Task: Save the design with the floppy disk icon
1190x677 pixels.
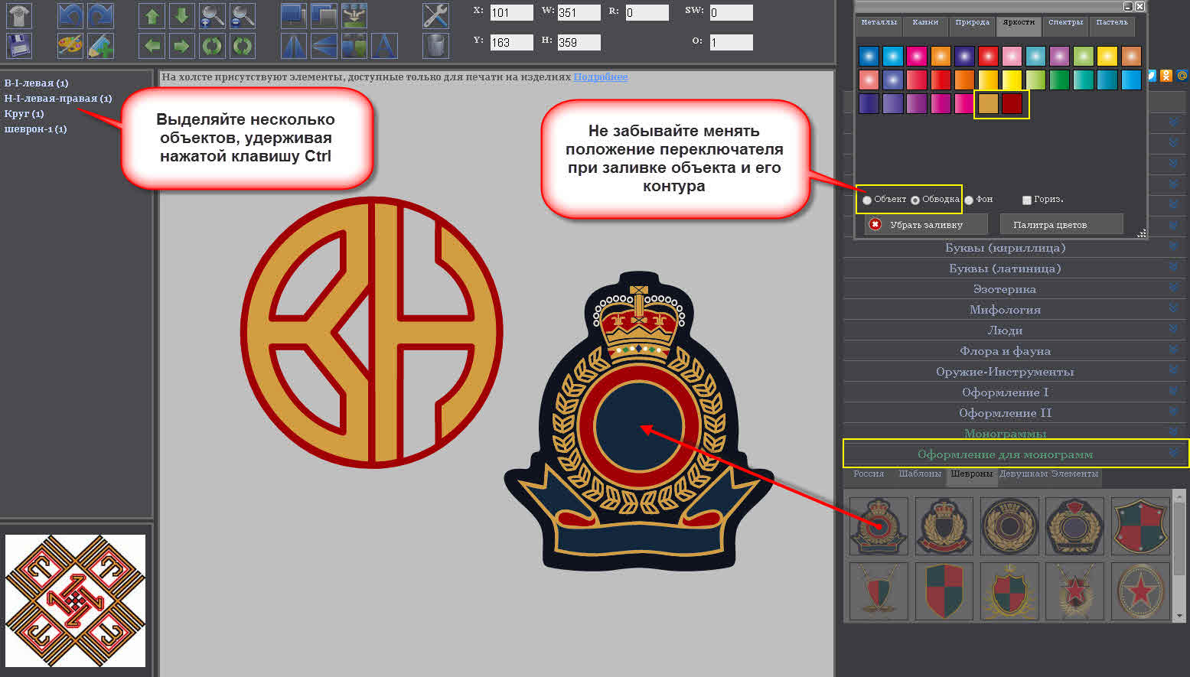Action: click(x=19, y=46)
